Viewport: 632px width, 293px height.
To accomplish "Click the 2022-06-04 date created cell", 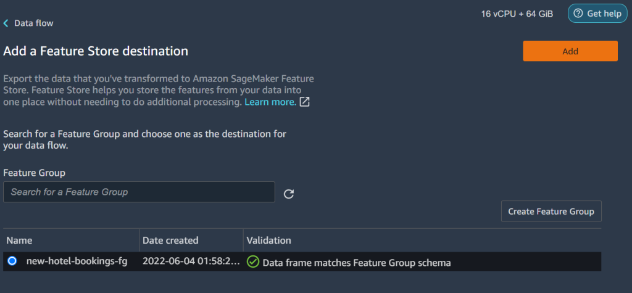I will click(191, 262).
